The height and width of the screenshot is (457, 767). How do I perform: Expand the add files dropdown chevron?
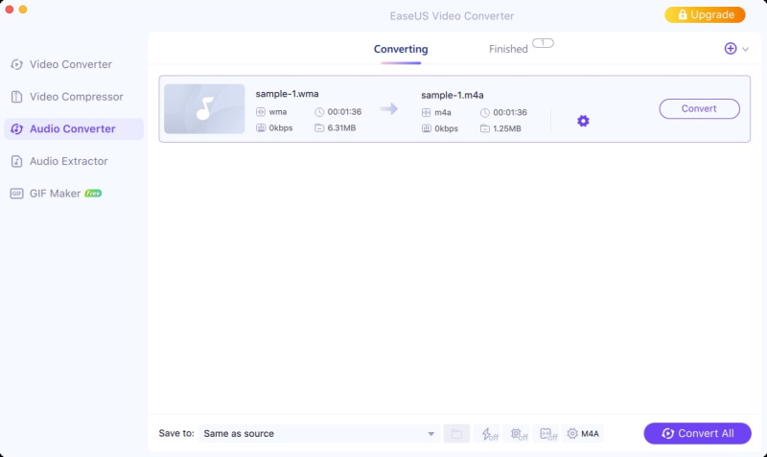(745, 49)
